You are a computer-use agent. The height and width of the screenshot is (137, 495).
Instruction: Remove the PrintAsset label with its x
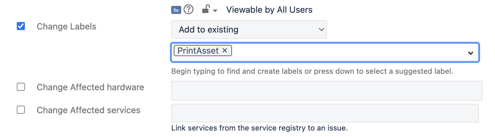[x=225, y=50]
